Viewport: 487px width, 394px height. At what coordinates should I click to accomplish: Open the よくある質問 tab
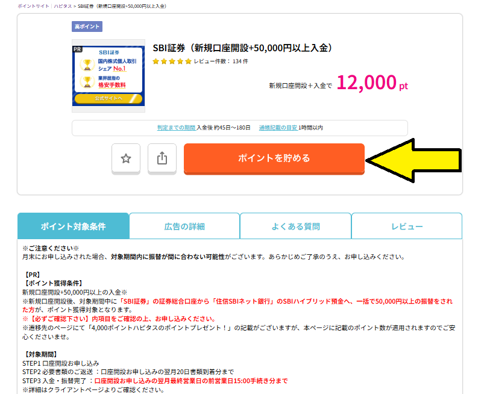point(295,227)
